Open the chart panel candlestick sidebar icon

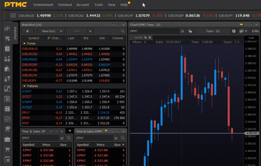[x=7, y=28]
